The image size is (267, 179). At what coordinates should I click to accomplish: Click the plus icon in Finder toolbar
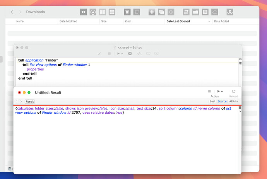coord(152,12)
